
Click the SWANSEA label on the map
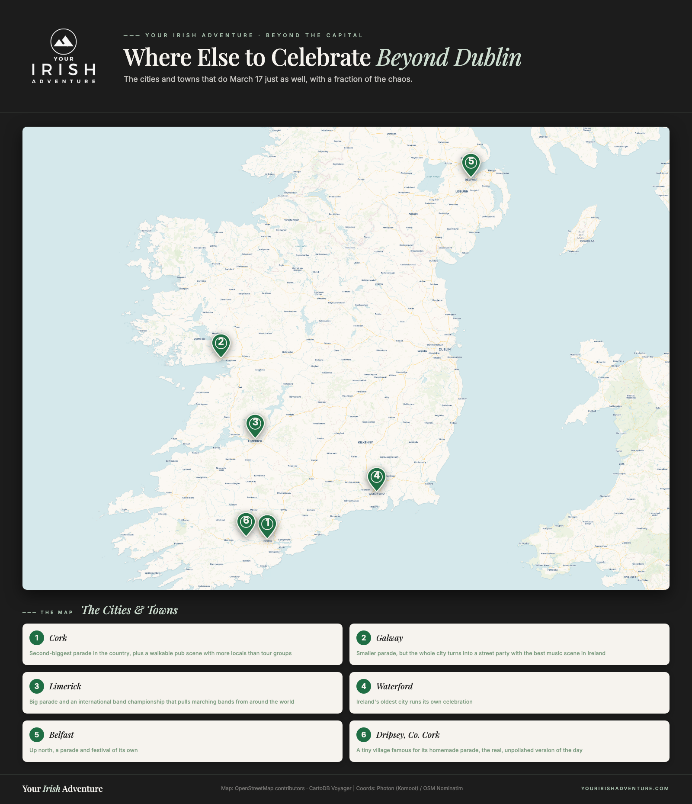click(630, 577)
